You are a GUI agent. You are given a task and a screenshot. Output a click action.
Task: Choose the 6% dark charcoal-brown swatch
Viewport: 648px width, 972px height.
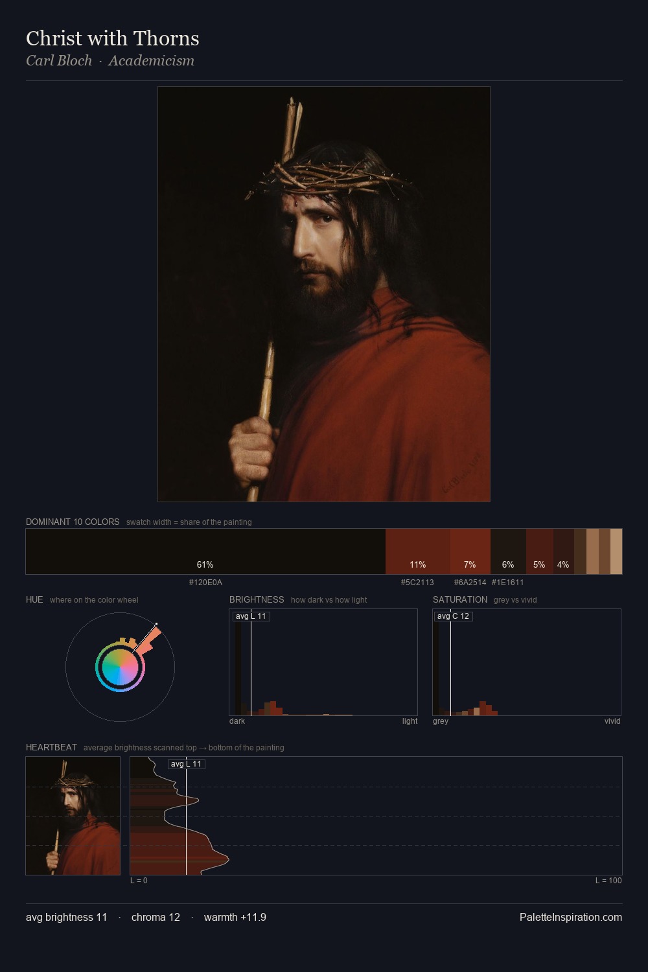(x=508, y=551)
